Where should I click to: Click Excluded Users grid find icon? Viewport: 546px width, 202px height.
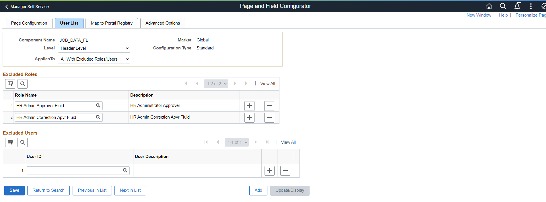(23, 142)
